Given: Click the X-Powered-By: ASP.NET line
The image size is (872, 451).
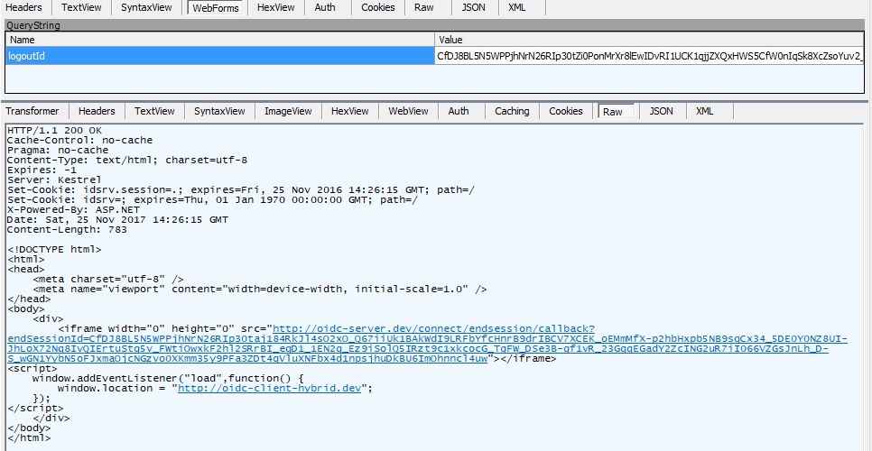Looking at the screenshot, I should pyautogui.click(x=73, y=209).
